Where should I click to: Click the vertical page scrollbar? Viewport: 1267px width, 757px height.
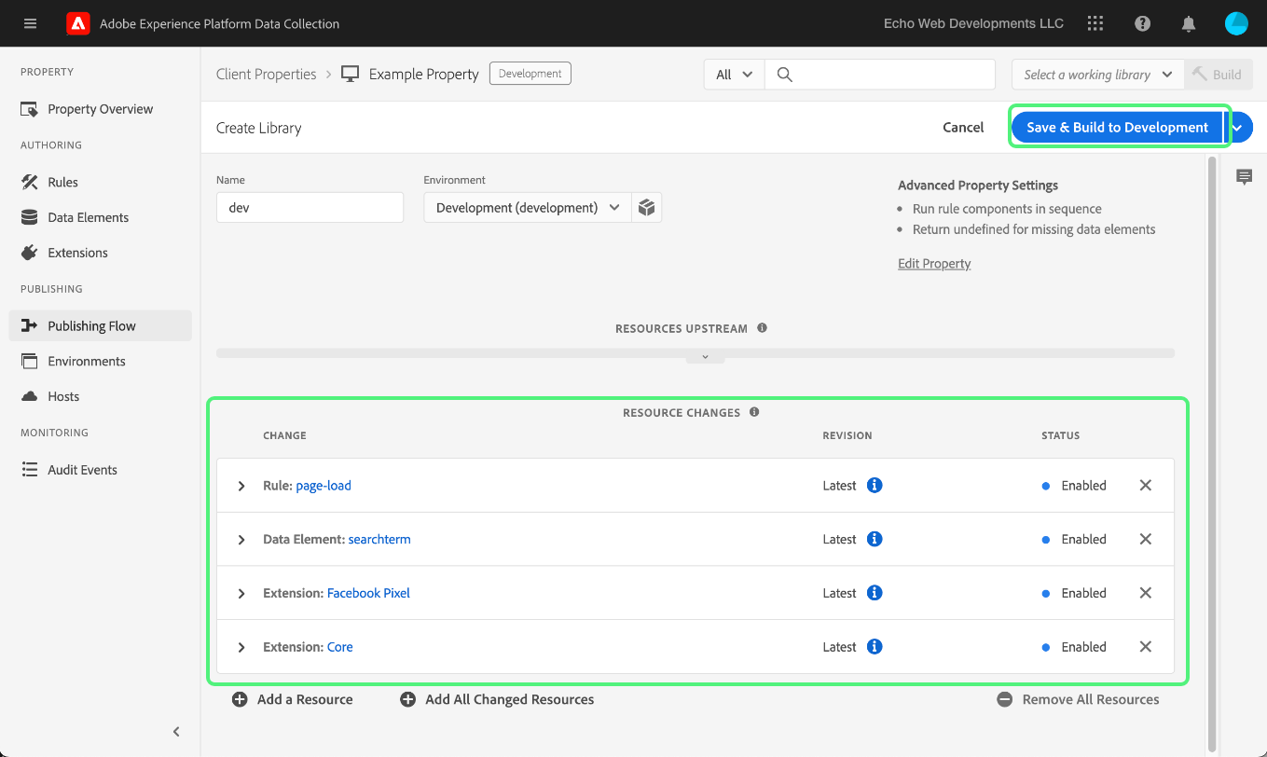click(1212, 453)
